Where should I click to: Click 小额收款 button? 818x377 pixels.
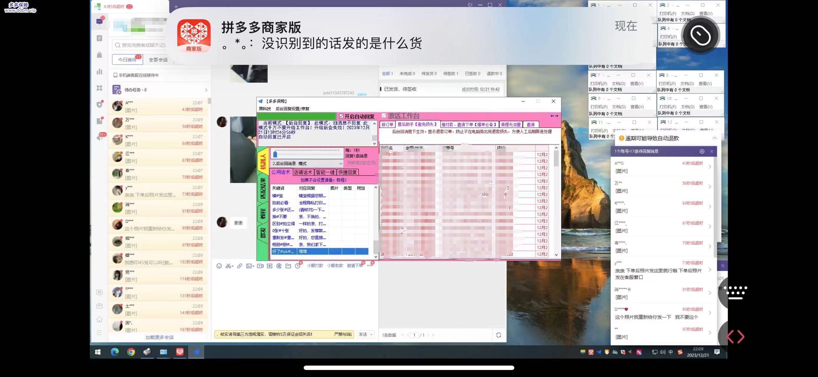click(335, 266)
